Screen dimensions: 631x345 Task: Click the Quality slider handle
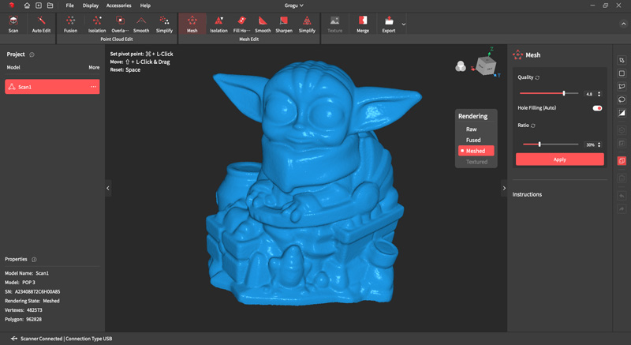pos(564,93)
